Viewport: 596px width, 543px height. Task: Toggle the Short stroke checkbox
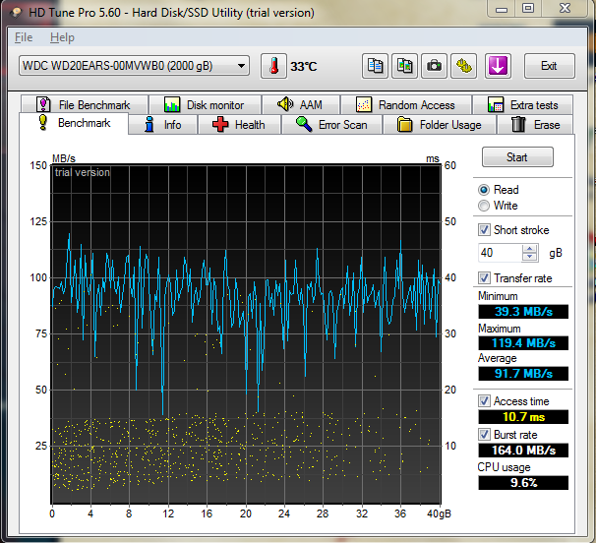[484, 230]
